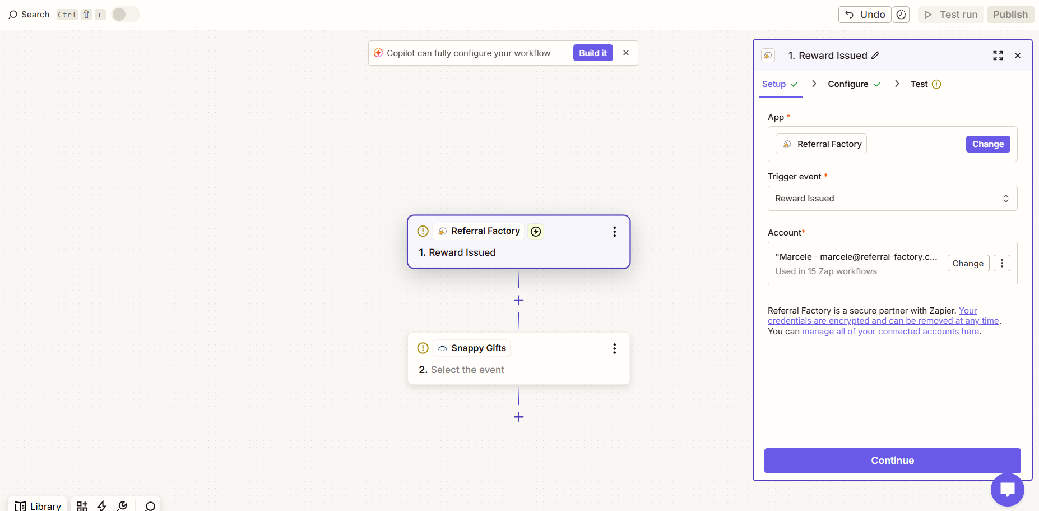Switch to the Setup tab
Image resolution: width=1039 pixels, height=511 pixels.
pyautogui.click(x=780, y=84)
